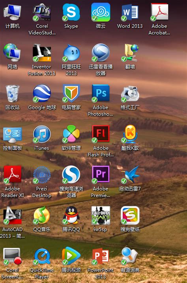Launch QuickTime Player icon

(x=42, y=256)
